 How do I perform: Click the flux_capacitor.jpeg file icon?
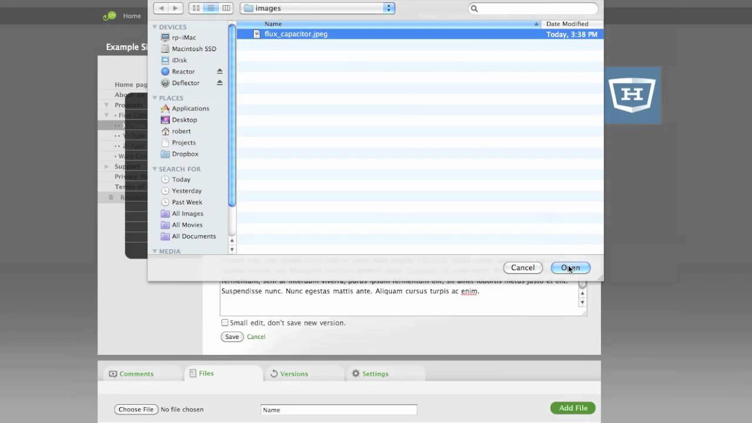coord(257,34)
